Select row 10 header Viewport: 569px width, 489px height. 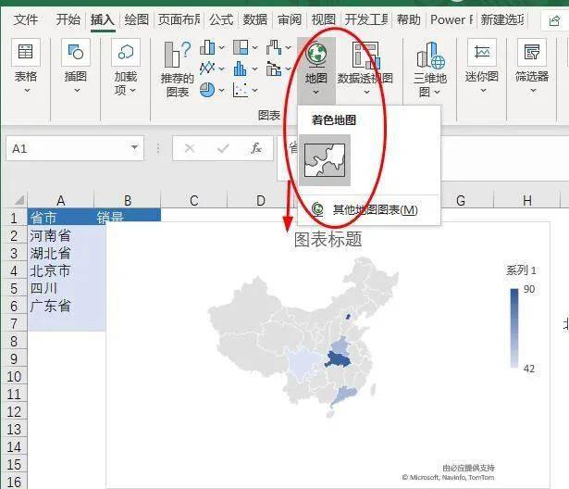(14, 377)
